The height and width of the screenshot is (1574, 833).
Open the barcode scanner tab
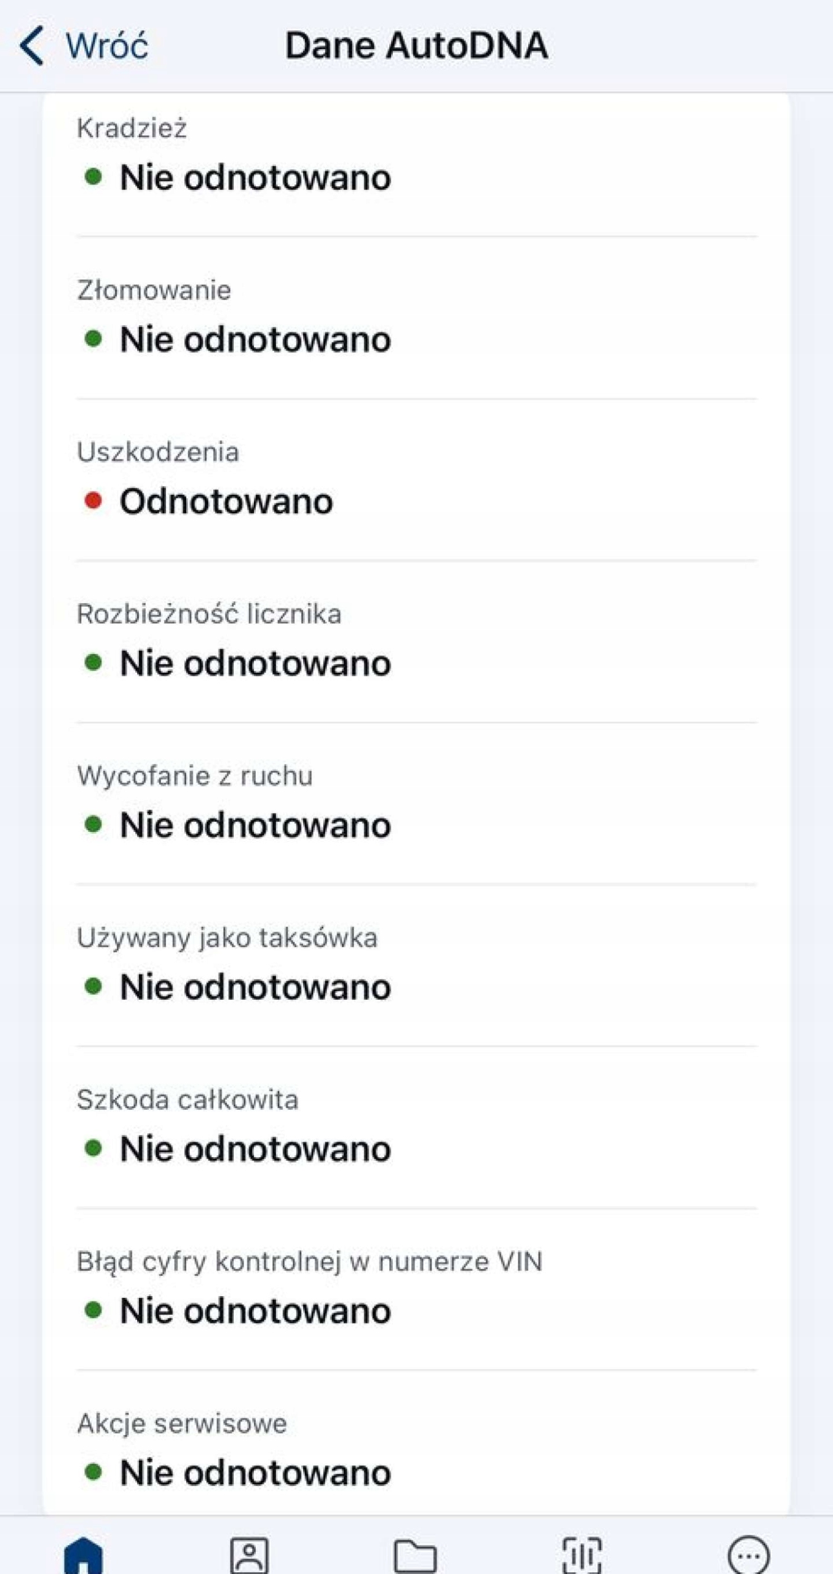(x=582, y=1554)
